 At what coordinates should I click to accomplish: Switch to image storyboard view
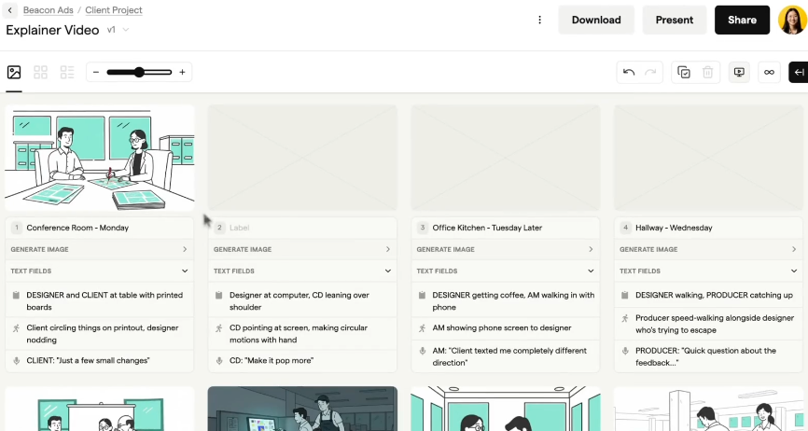[14, 72]
